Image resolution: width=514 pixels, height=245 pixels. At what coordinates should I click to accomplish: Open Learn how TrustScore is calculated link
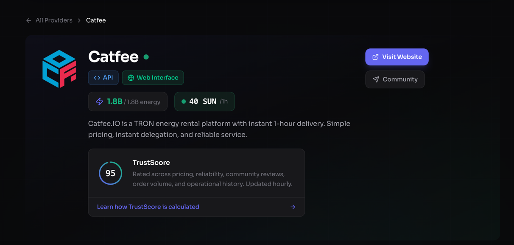(148, 207)
